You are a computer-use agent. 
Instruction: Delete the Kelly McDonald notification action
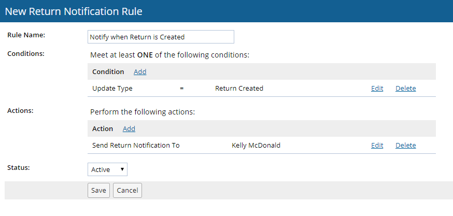pos(405,146)
